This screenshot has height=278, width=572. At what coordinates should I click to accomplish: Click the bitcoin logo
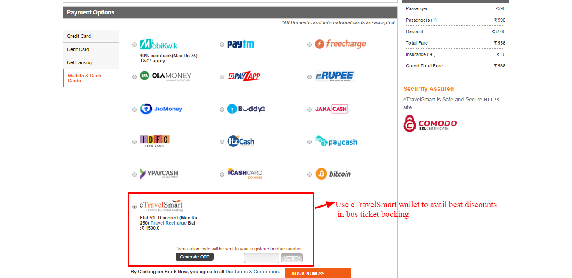[x=333, y=174]
